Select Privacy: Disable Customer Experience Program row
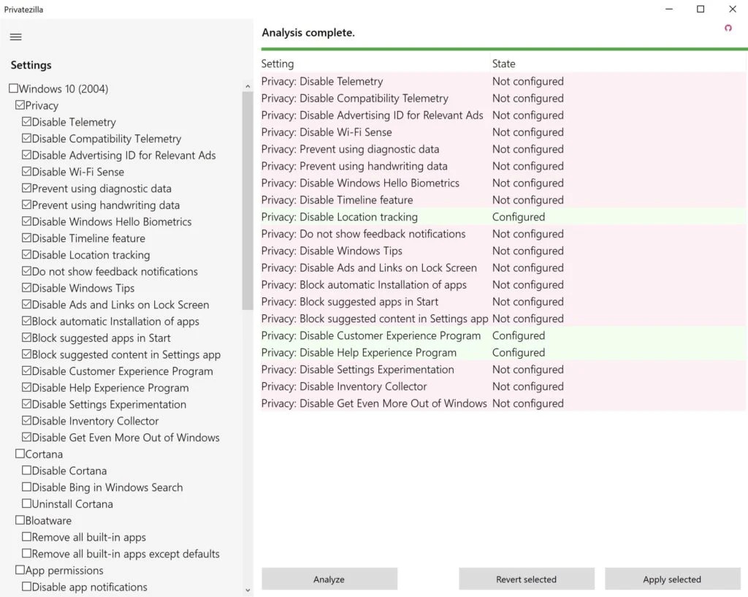Screen dimensions: 748x597 (x=504, y=335)
